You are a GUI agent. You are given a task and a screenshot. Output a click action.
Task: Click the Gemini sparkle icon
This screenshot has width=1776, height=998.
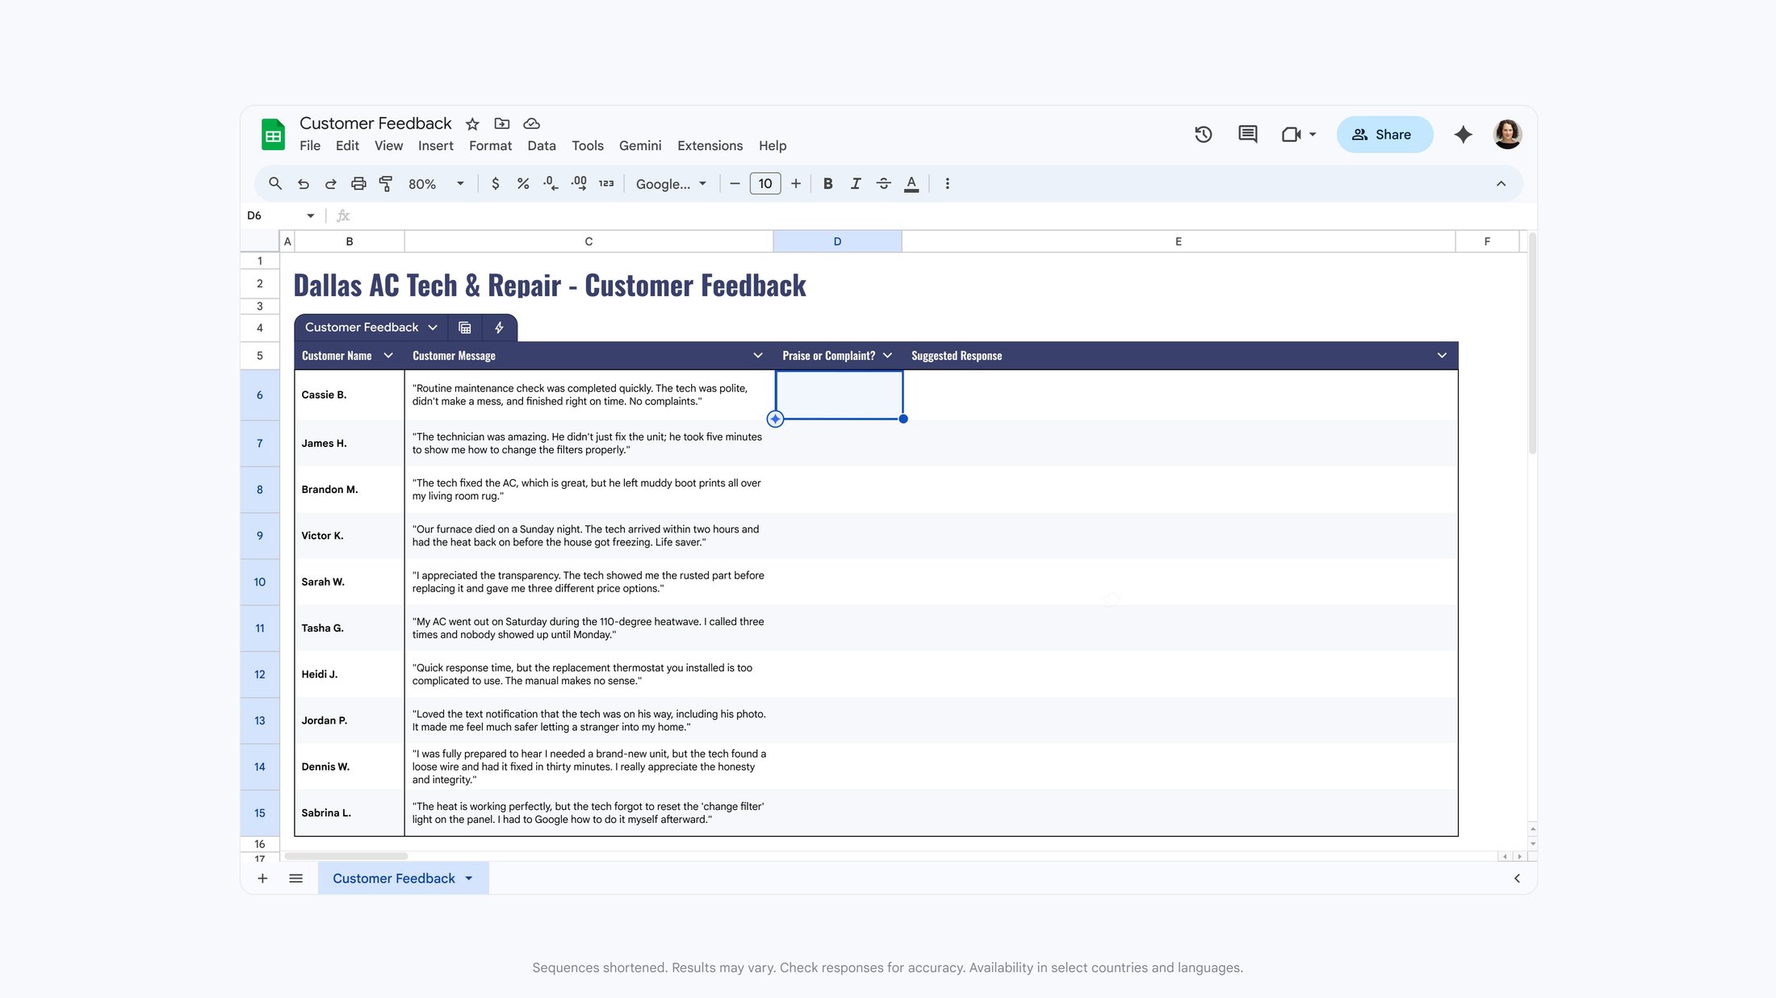(1463, 135)
